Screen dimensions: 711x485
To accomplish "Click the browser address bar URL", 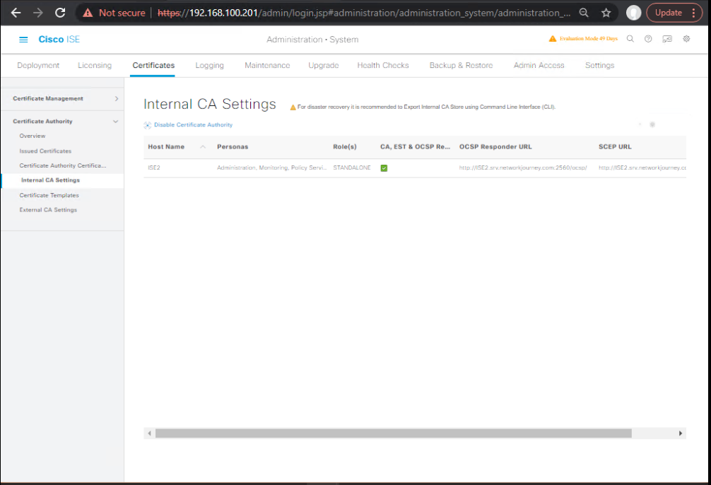I will (364, 13).
